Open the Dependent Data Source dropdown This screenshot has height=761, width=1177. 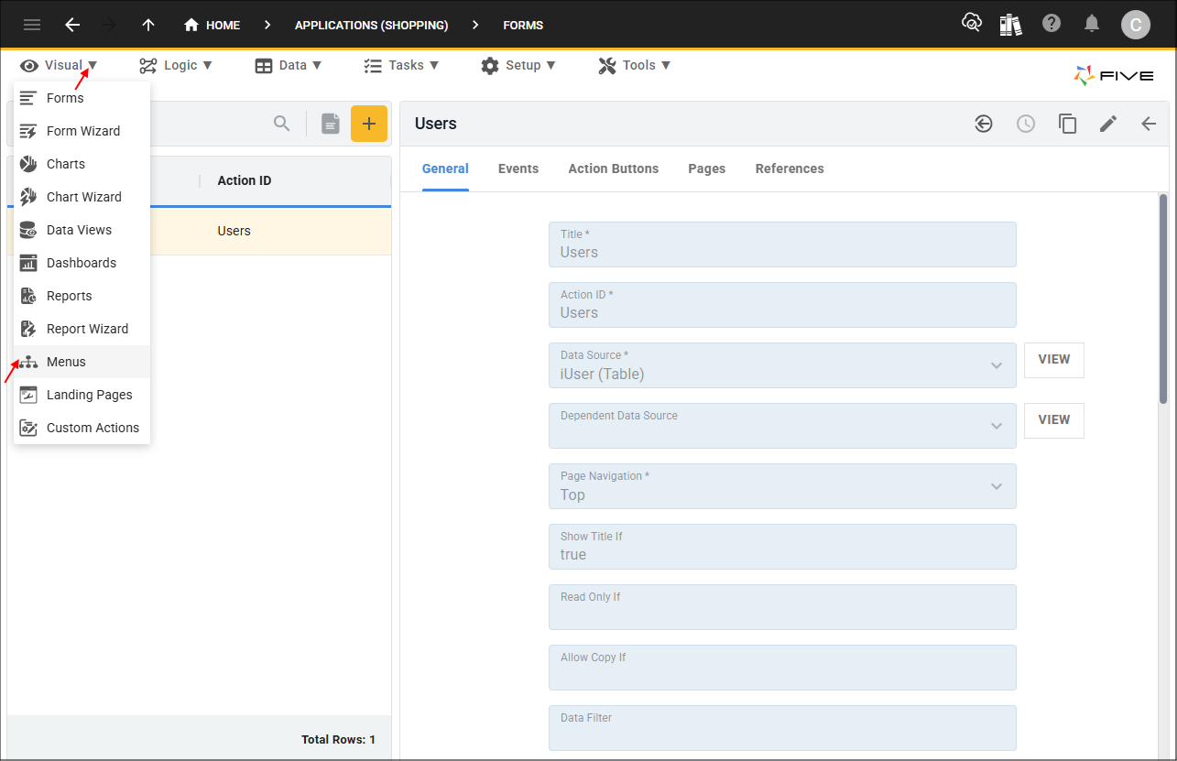point(996,426)
